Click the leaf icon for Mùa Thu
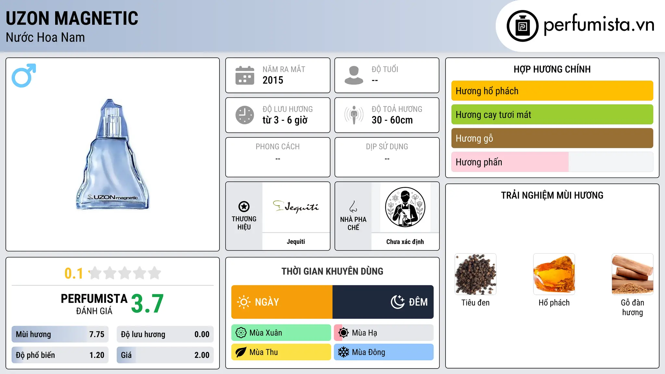The image size is (665, 374). coord(241,352)
